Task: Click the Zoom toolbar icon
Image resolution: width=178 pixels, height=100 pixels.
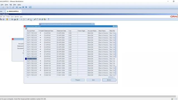Action: click(x=37, y=19)
